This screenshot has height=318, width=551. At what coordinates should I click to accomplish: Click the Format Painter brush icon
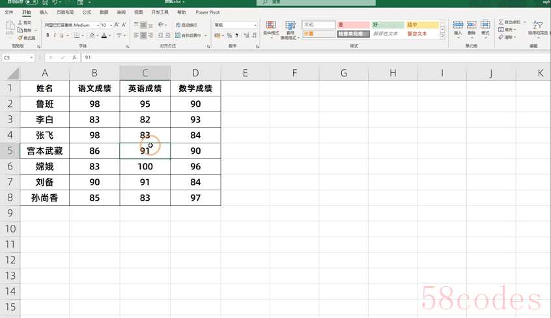[x=20, y=38]
